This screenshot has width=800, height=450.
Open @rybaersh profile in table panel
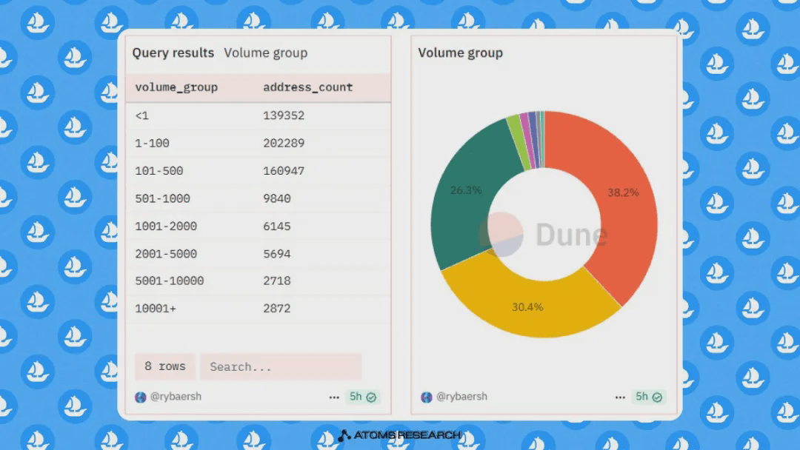pos(176,397)
